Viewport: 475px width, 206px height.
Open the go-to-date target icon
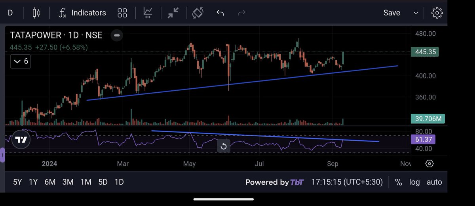[429, 164]
